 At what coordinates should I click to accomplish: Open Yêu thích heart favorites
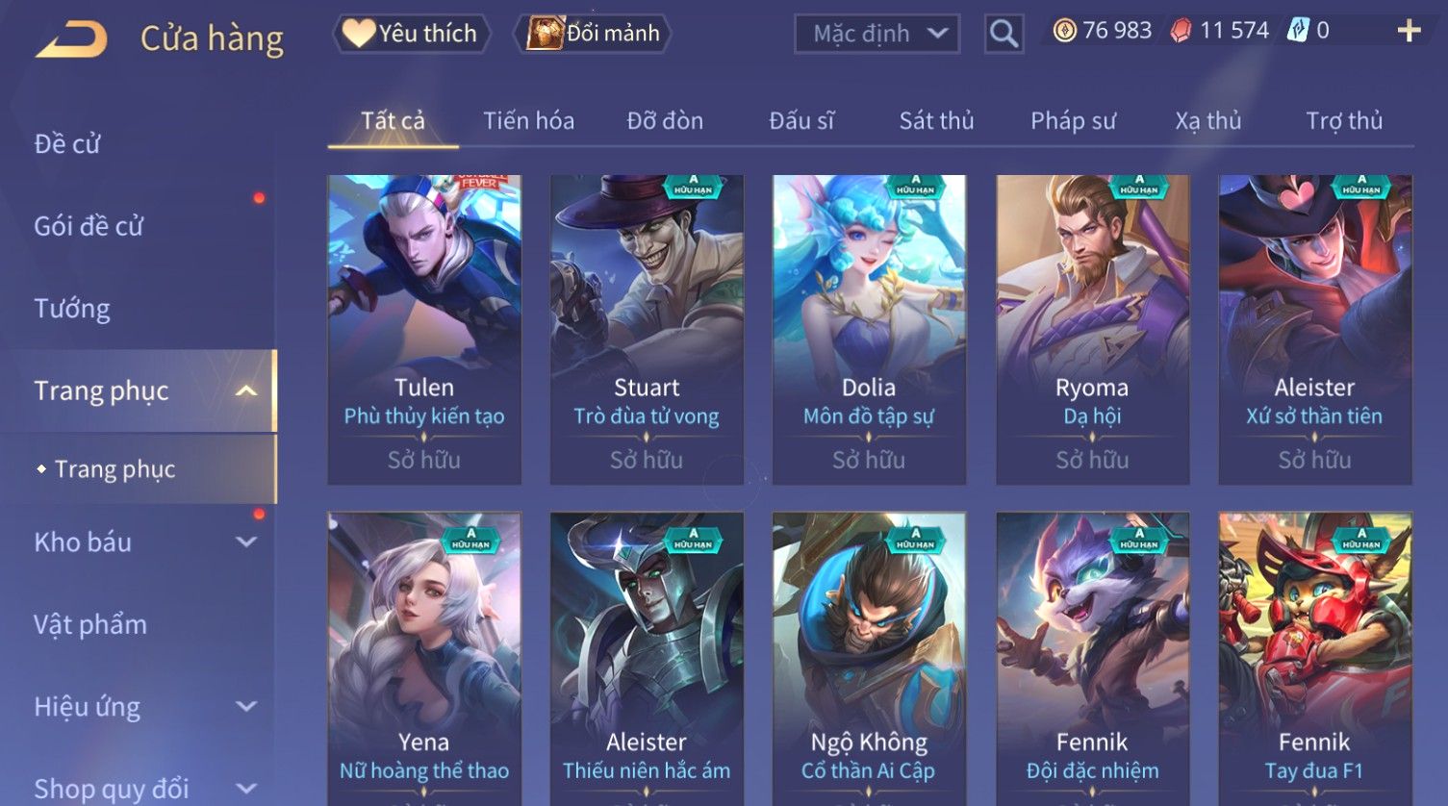tap(411, 34)
